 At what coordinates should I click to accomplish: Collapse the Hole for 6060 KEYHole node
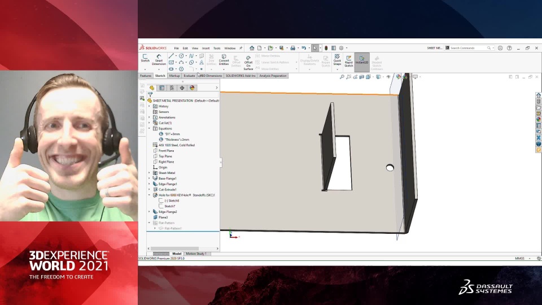pos(149,195)
